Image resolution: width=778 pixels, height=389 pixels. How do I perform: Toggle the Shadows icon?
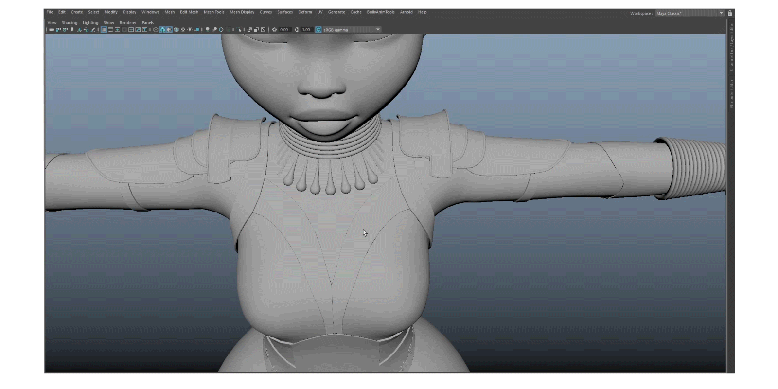(196, 30)
